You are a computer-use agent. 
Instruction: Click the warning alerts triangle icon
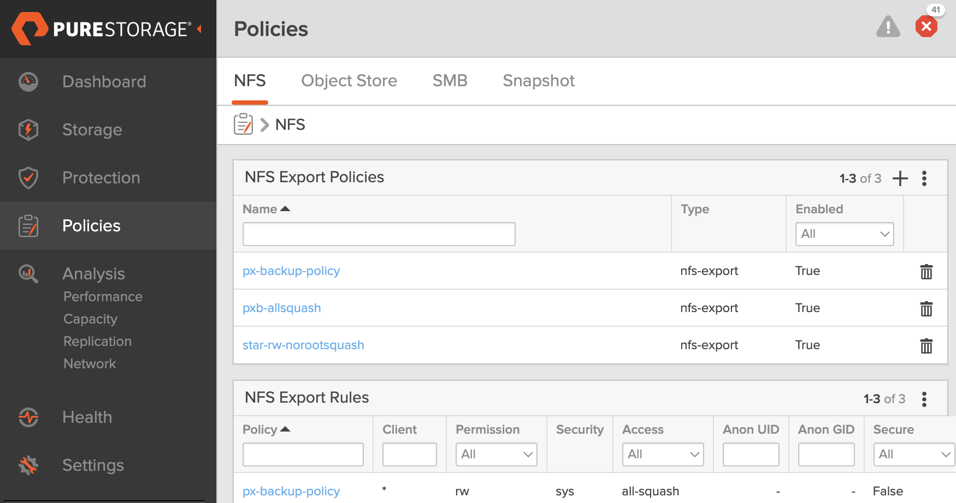888,27
